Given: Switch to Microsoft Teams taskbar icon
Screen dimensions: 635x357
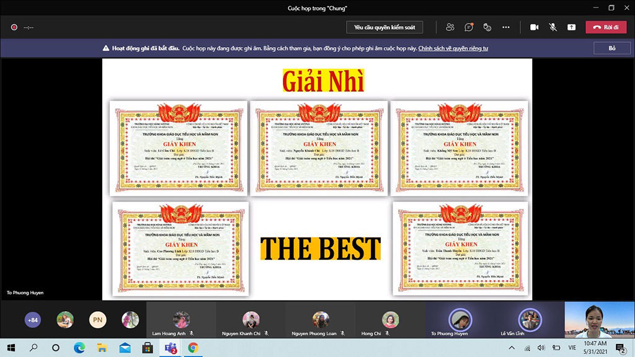Looking at the screenshot, I should click(x=171, y=348).
